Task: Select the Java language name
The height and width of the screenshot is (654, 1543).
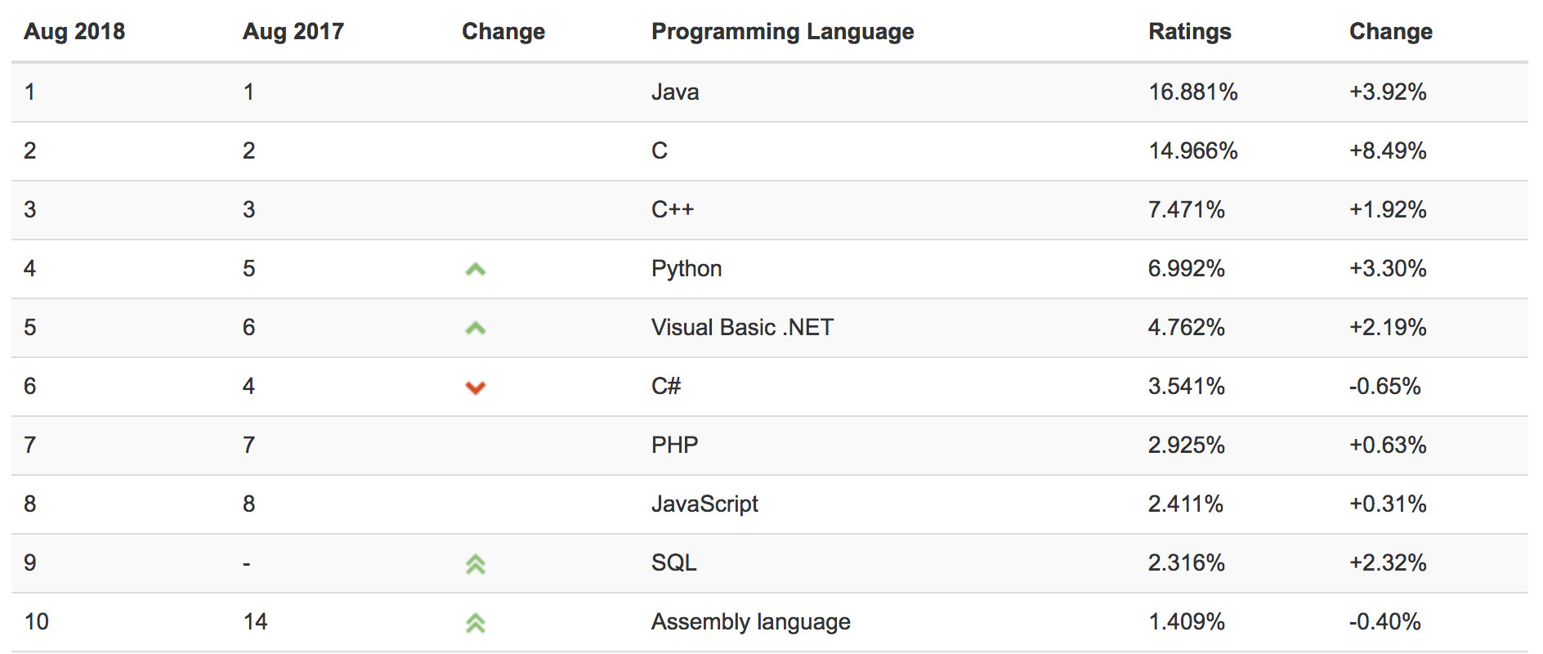Action: click(x=675, y=92)
